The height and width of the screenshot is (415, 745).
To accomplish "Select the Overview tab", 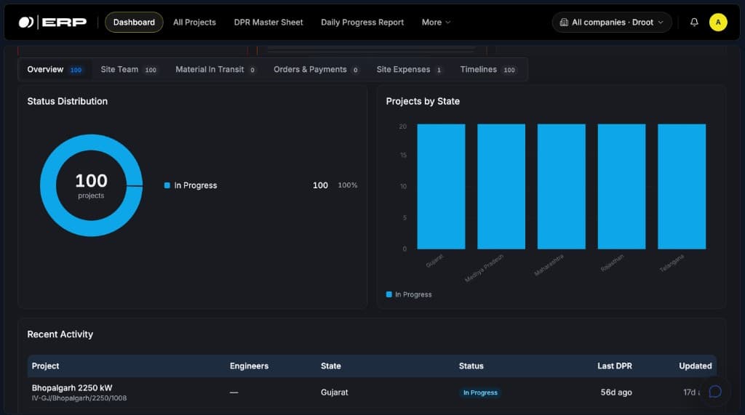I will 55,69.
